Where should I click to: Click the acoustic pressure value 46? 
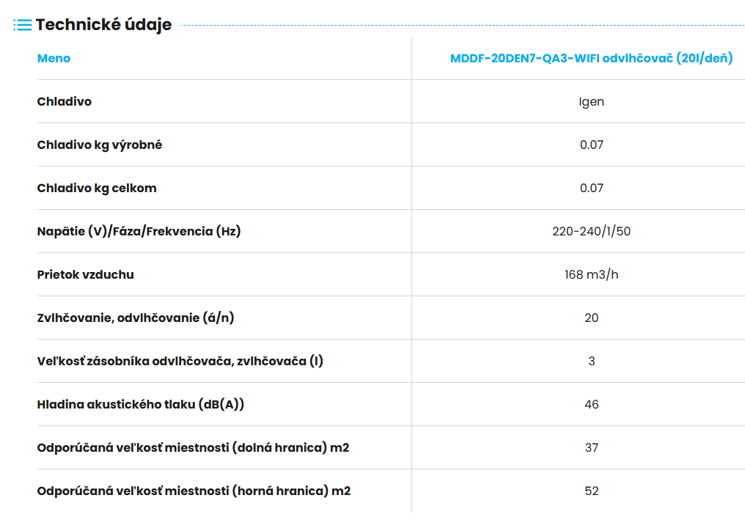[591, 405]
